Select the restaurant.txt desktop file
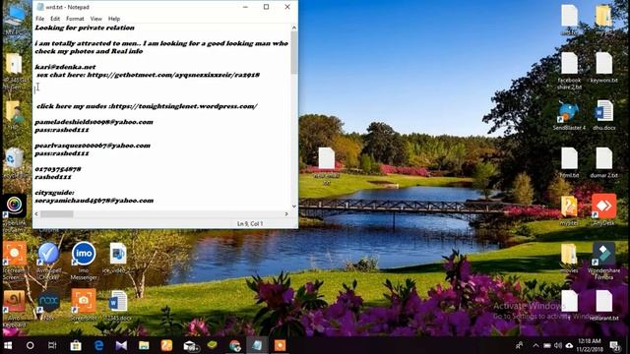630x354 pixels. pos(603,305)
